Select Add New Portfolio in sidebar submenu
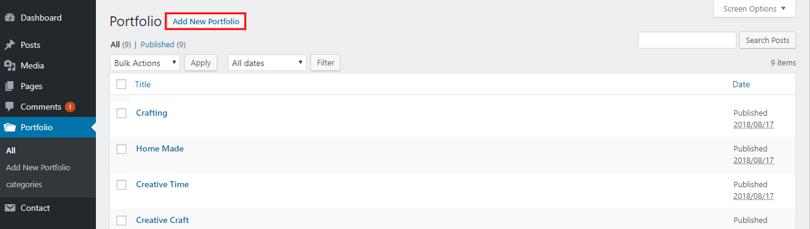 point(38,167)
